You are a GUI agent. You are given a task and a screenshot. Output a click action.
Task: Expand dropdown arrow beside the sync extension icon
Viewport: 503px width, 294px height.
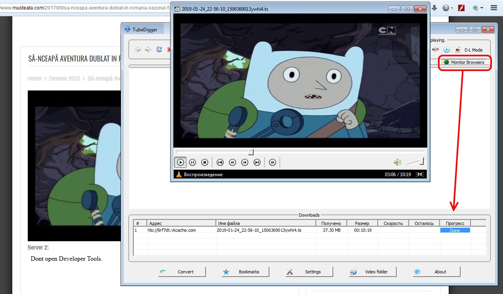[x=482, y=8]
